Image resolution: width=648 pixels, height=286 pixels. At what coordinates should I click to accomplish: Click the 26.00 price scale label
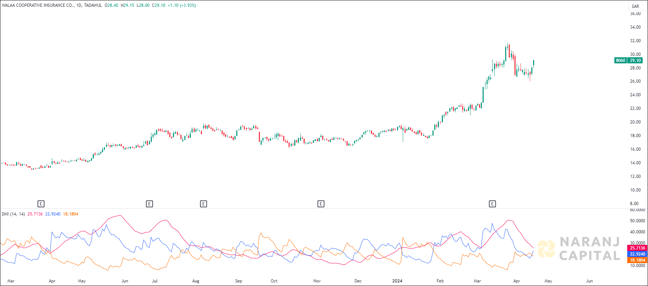[635, 81]
